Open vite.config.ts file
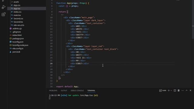 (x=18, y=48)
